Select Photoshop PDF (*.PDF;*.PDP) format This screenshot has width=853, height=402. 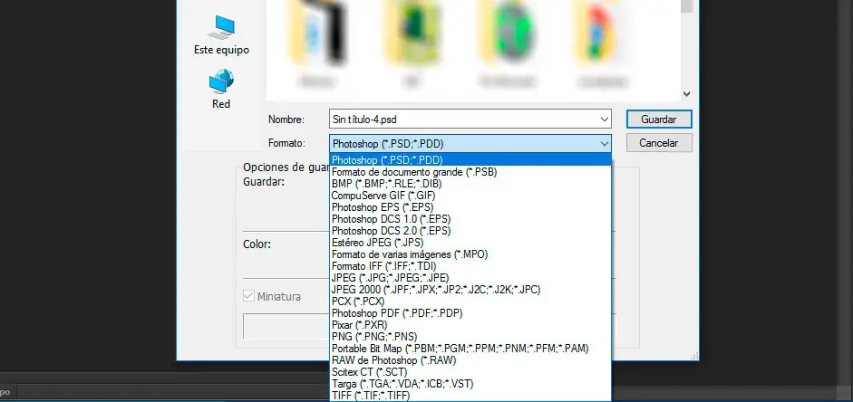(x=470, y=313)
